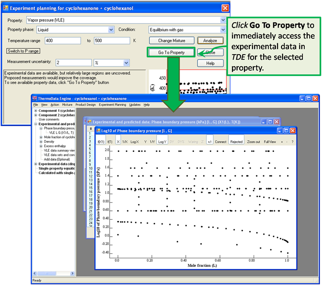Viewport: 323px width, 285px height.
Task: Click Full View in plot toolbar
Action: [270, 142]
